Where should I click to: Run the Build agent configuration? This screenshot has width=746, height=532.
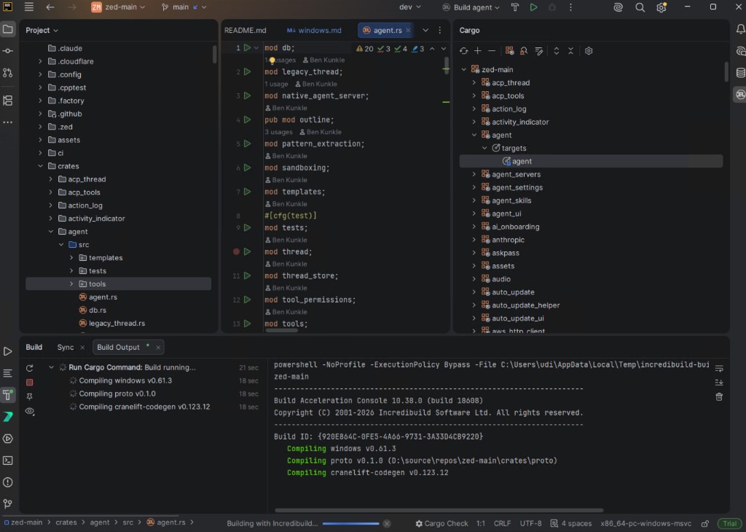tap(533, 7)
